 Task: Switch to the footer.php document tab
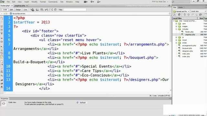click(5, 6)
